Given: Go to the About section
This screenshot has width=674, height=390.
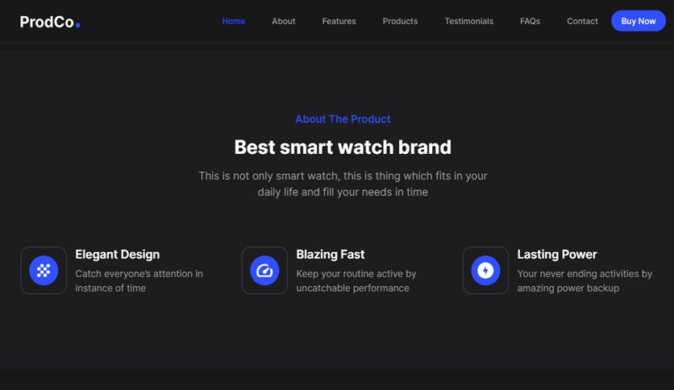Looking at the screenshot, I should pyautogui.click(x=283, y=21).
